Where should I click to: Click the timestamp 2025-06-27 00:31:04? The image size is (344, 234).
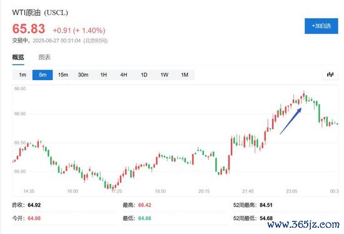click(57, 41)
